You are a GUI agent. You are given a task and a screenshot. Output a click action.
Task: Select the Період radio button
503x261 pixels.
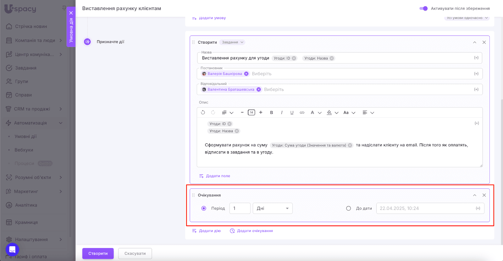(x=204, y=208)
